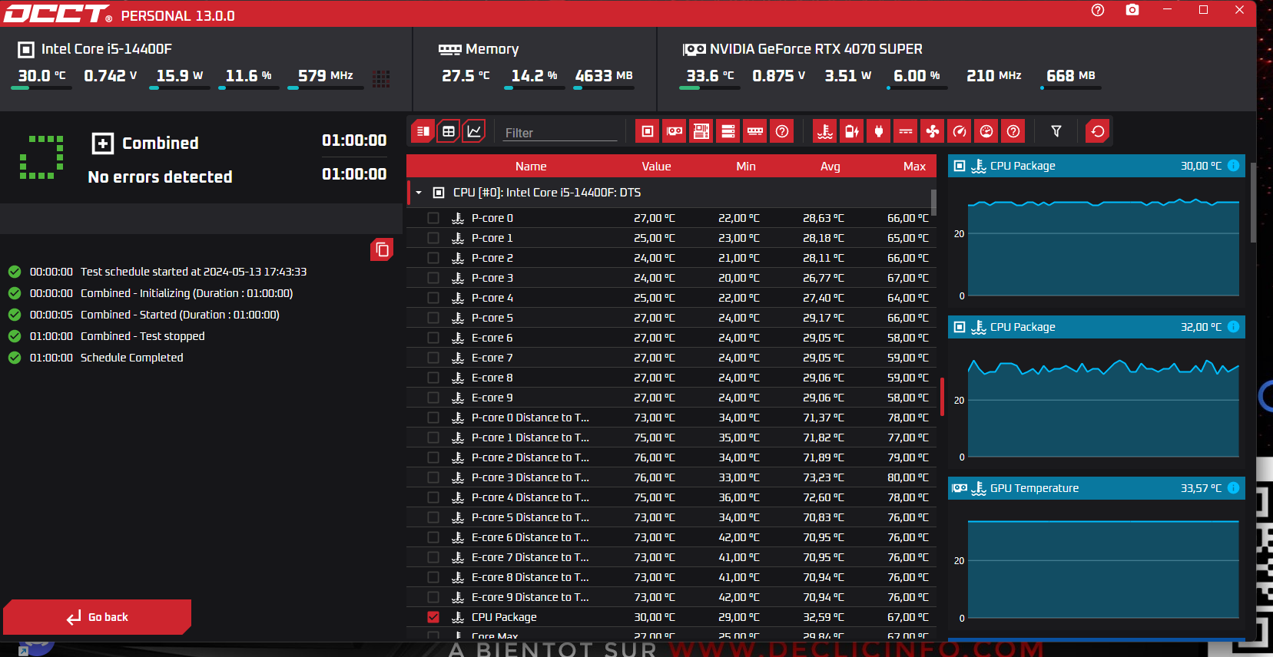
Task: Click the funnel filter icon
Action: [1056, 131]
